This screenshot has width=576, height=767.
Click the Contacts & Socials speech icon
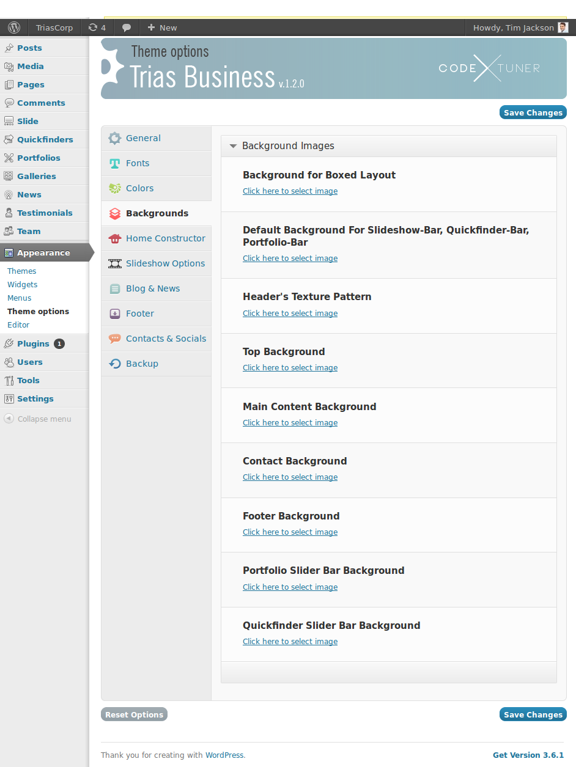click(115, 339)
